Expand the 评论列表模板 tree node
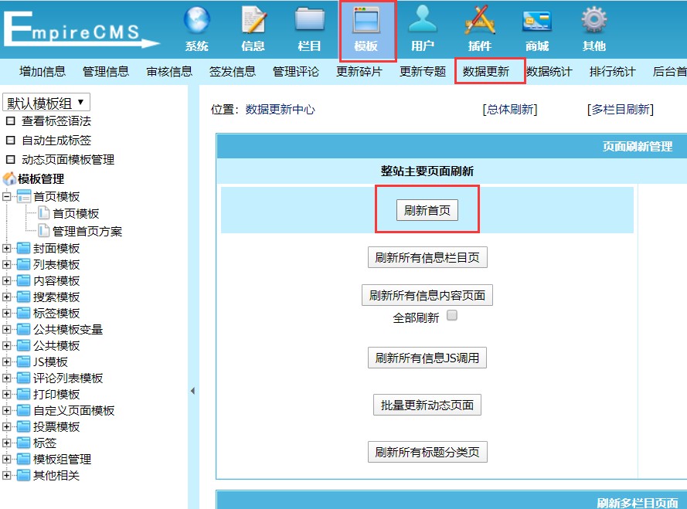This screenshot has width=687, height=509. coord(7,378)
